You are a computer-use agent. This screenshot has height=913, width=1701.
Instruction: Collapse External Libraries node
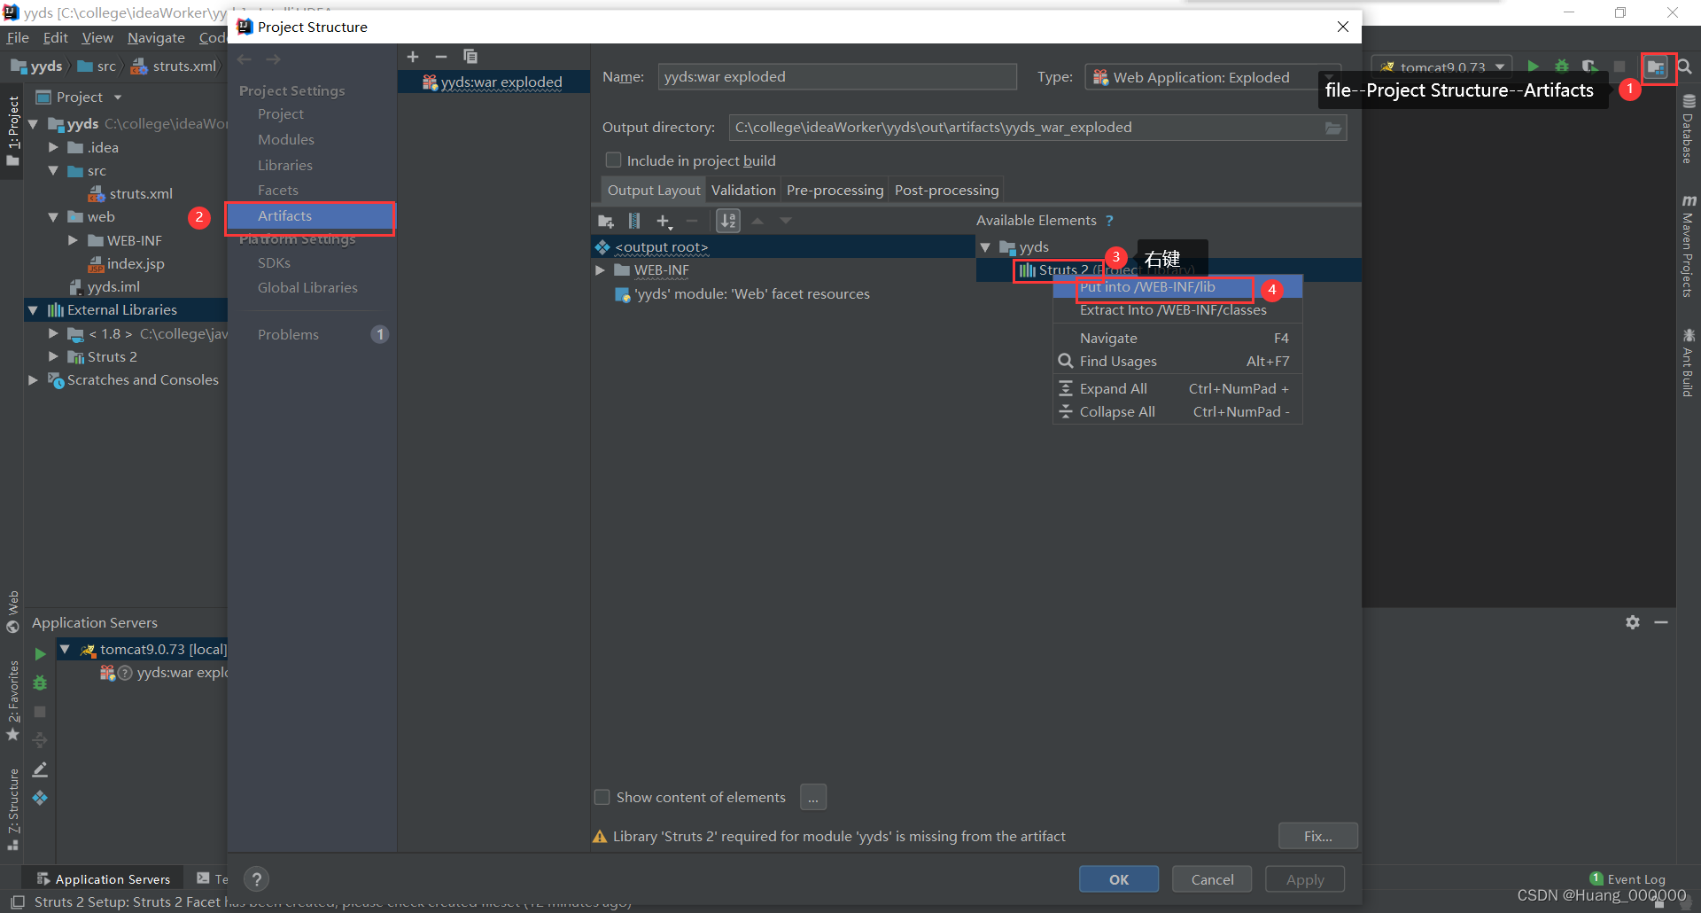pyautogui.click(x=33, y=310)
